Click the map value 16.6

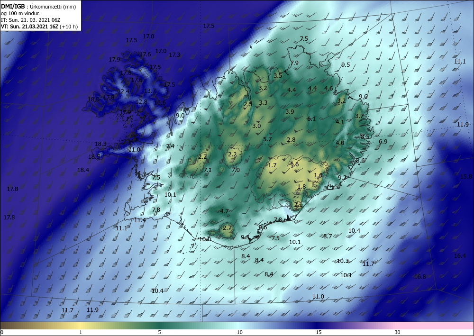click(x=160, y=102)
